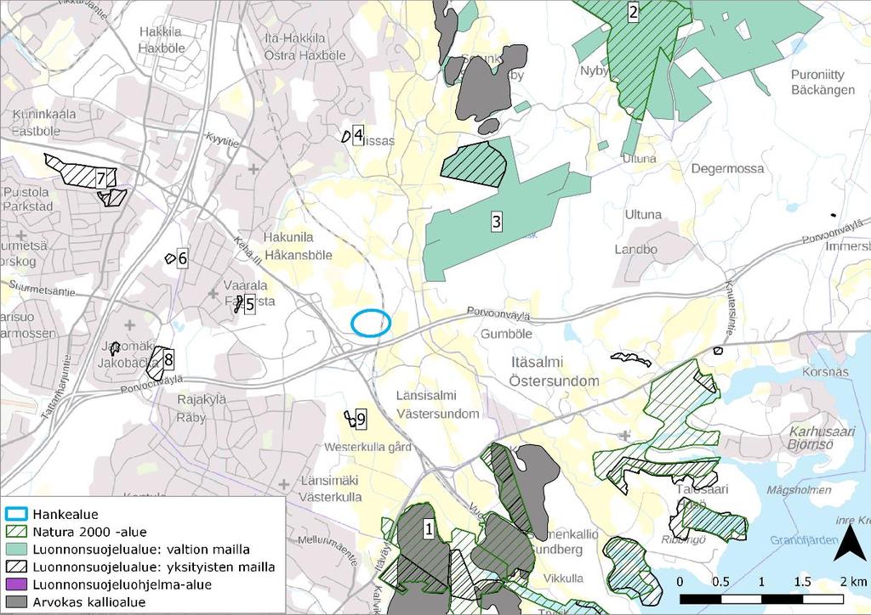Click the 'Jakomäki Jakobacka' place label
Viewport: 871px width, 615px height.
[126, 355]
